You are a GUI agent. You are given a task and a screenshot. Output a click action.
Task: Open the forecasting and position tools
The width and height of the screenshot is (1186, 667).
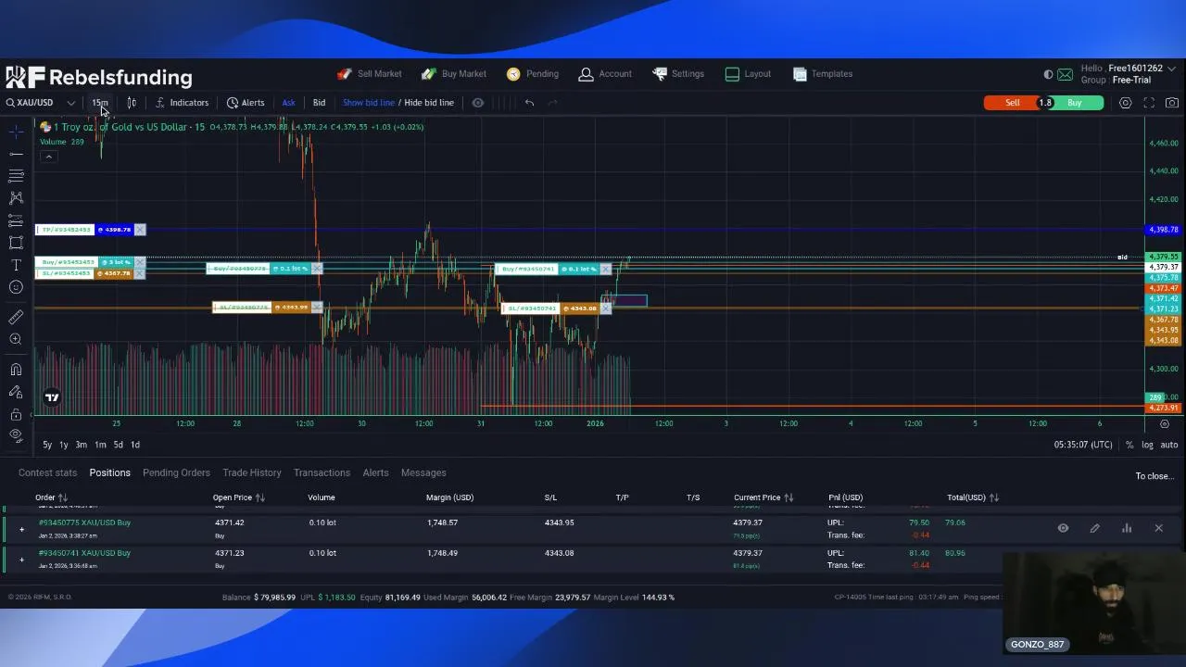tap(16, 220)
